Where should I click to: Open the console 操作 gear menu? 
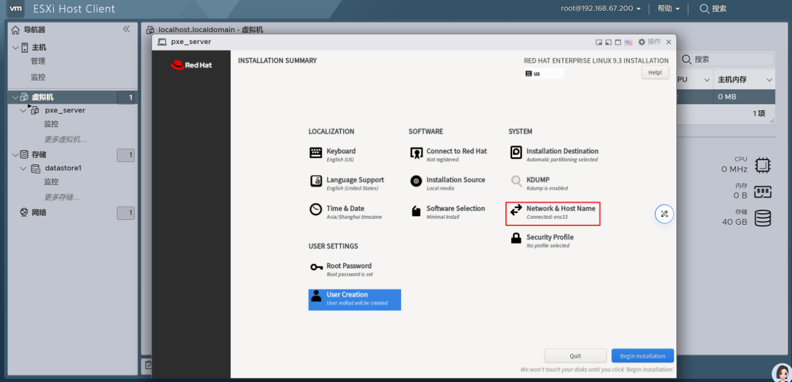pyautogui.click(x=649, y=42)
